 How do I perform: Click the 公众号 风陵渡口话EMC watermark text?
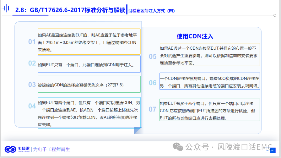tap(229, 147)
